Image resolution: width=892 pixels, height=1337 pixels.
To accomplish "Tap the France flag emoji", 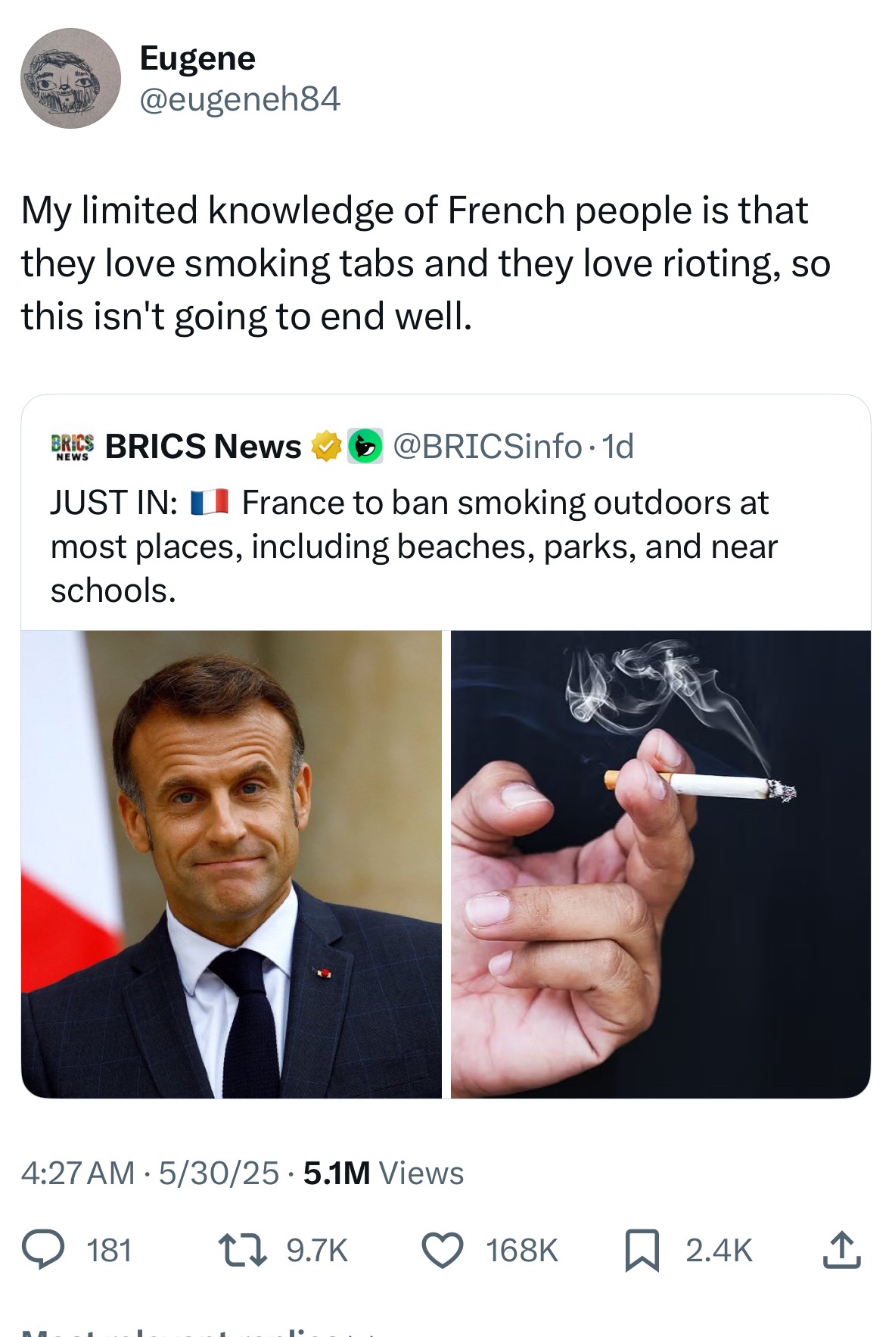I will click(210, 502).
